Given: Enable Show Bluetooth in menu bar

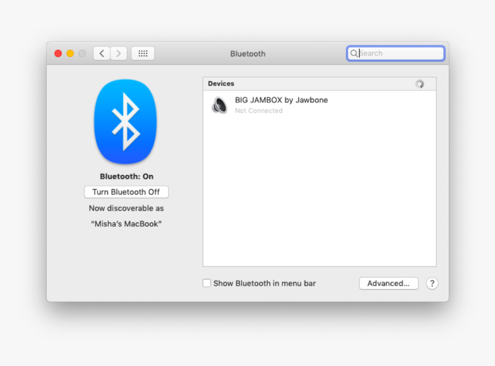Looking at the screenshot, I should [x=207, y=283].
